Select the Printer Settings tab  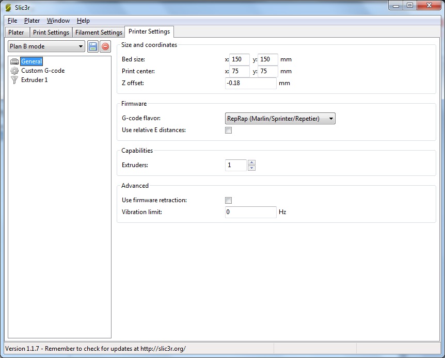(149, 31)
